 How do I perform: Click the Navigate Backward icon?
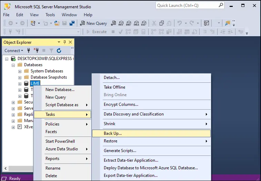pos(11,23)
